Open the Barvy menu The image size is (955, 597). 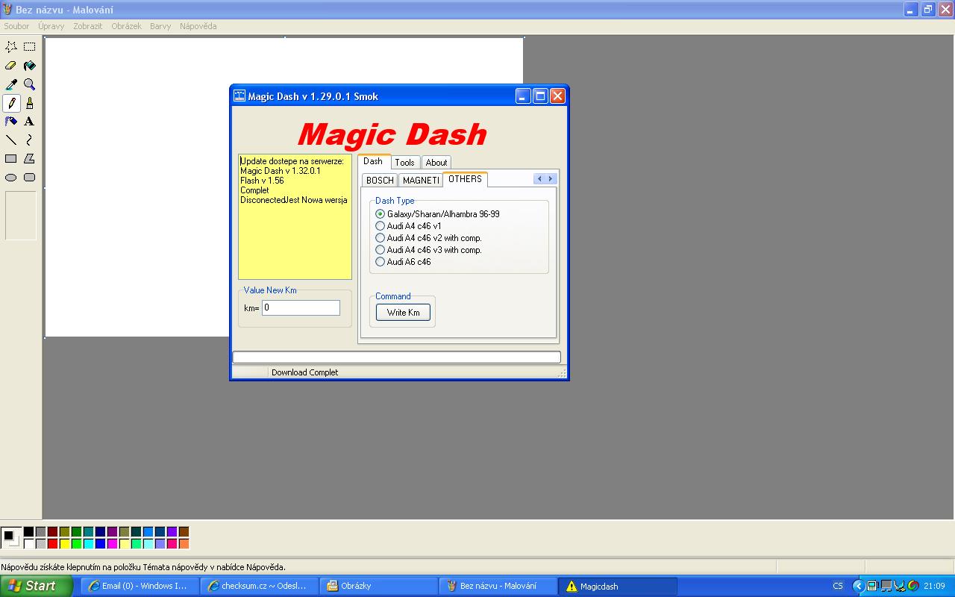click(x=160, y=26)
